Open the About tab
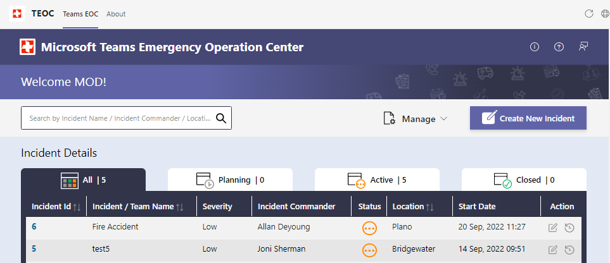This screenshot has height=263, width=610. tap(116, 14)
